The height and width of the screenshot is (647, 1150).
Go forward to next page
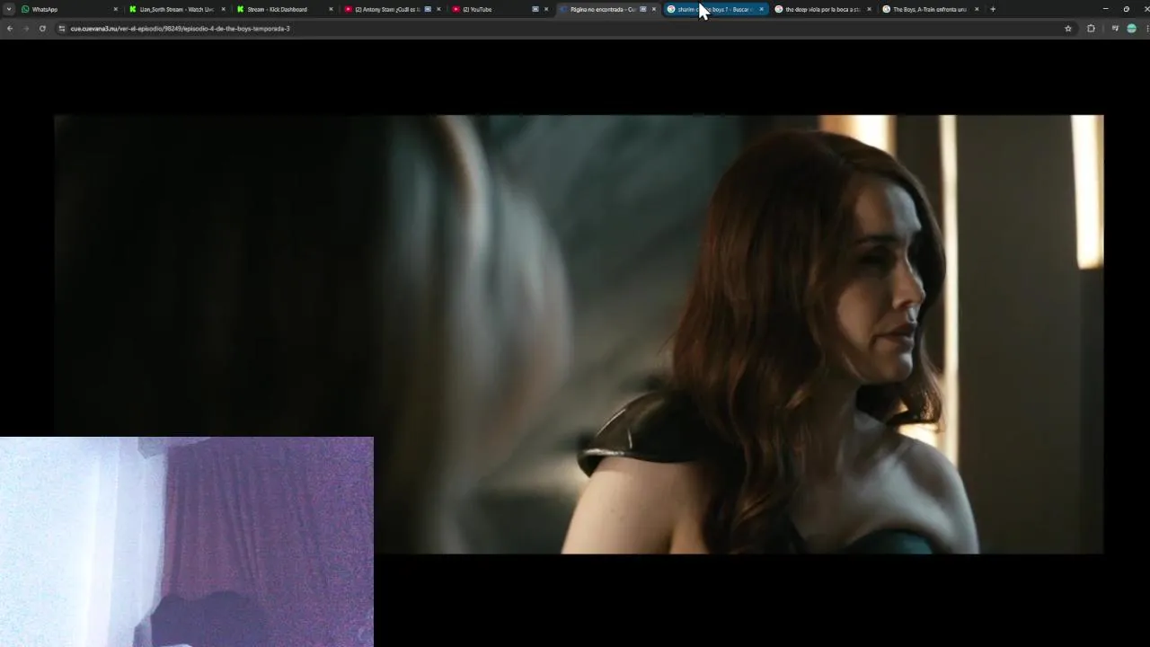pos(26,28)
